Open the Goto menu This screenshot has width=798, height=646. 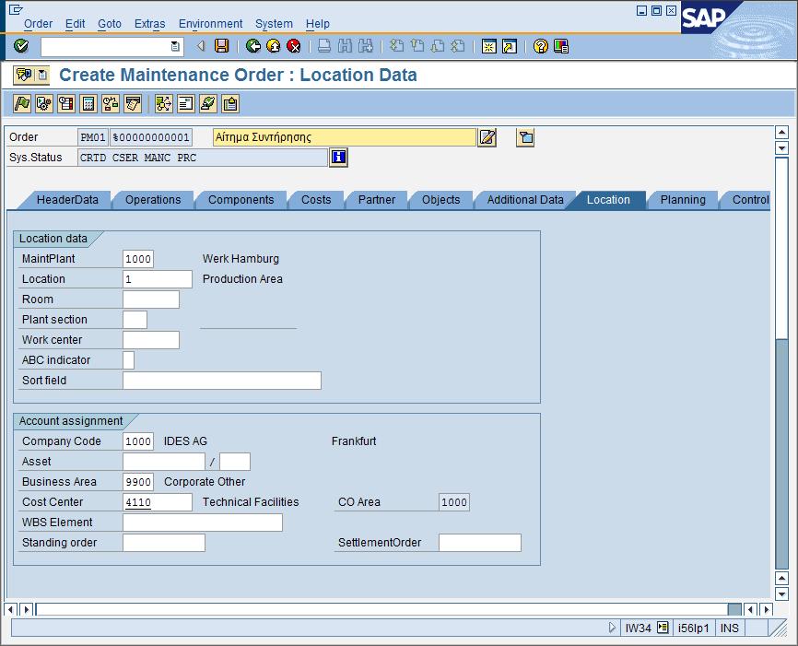(x=110, y=23)
